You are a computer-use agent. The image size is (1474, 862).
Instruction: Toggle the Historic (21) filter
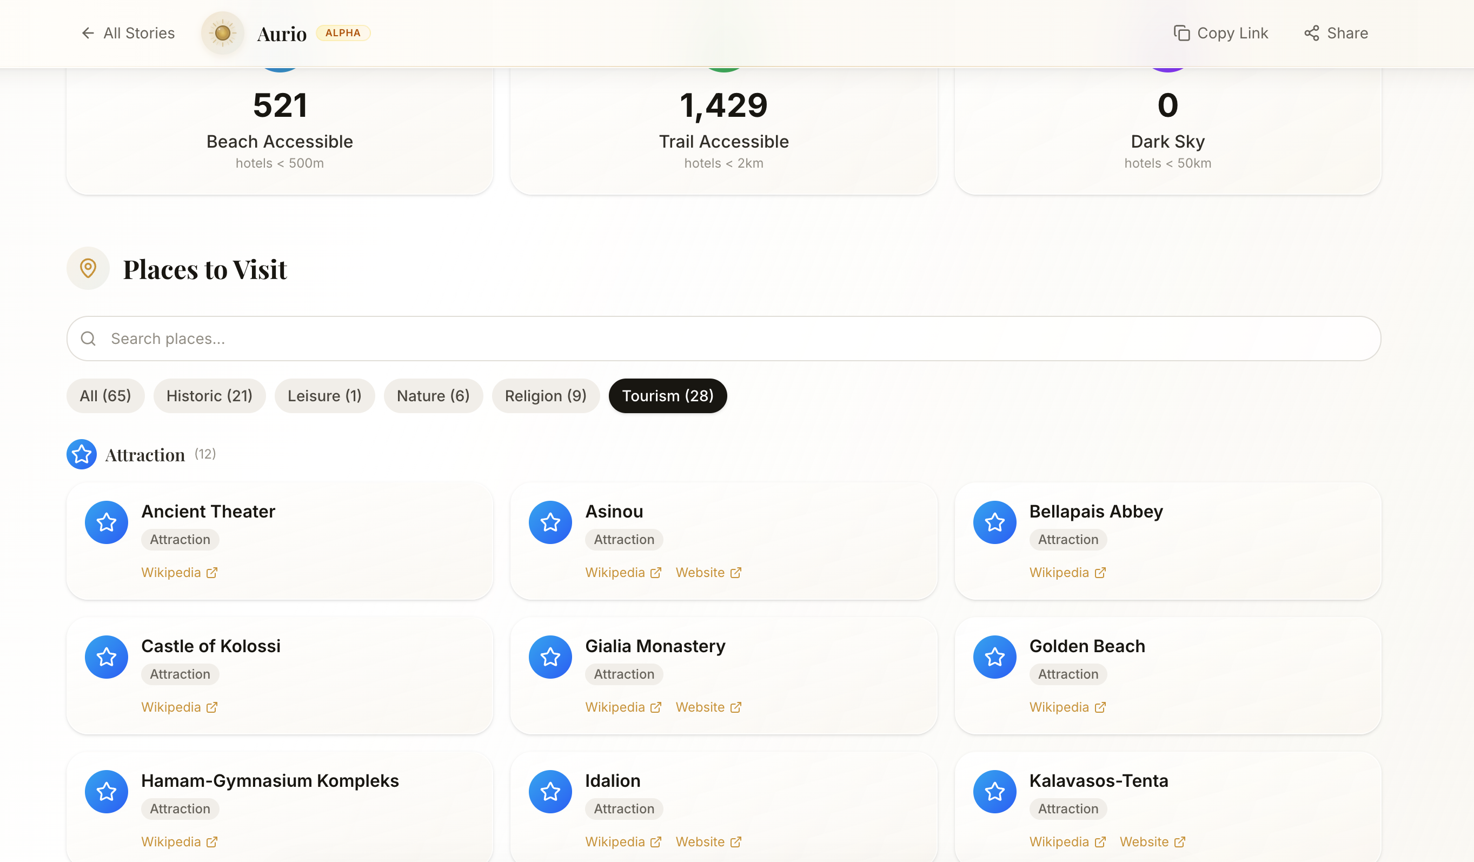click(x=209, y=396)
